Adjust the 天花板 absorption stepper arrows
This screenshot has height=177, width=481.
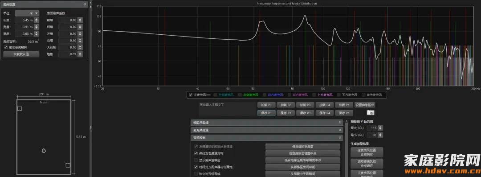coord(80,47)
